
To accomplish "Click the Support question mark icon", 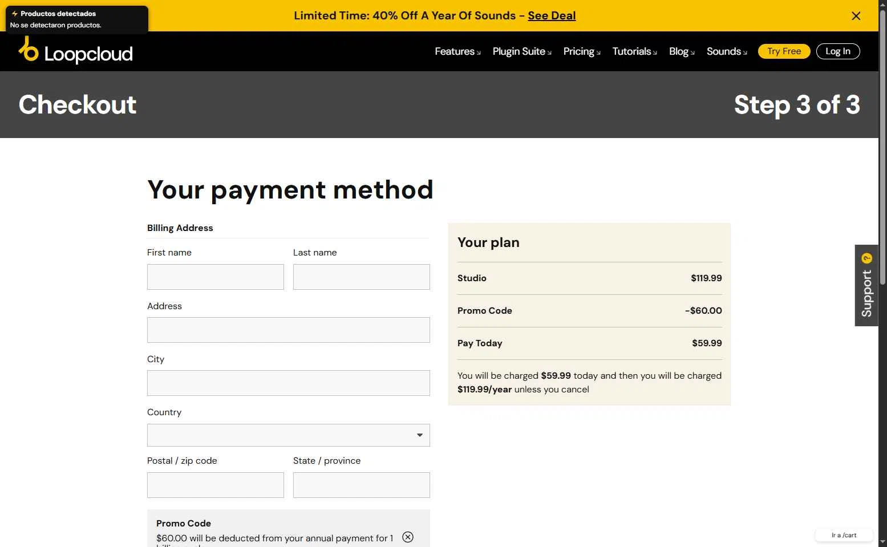I will (867, 258).
